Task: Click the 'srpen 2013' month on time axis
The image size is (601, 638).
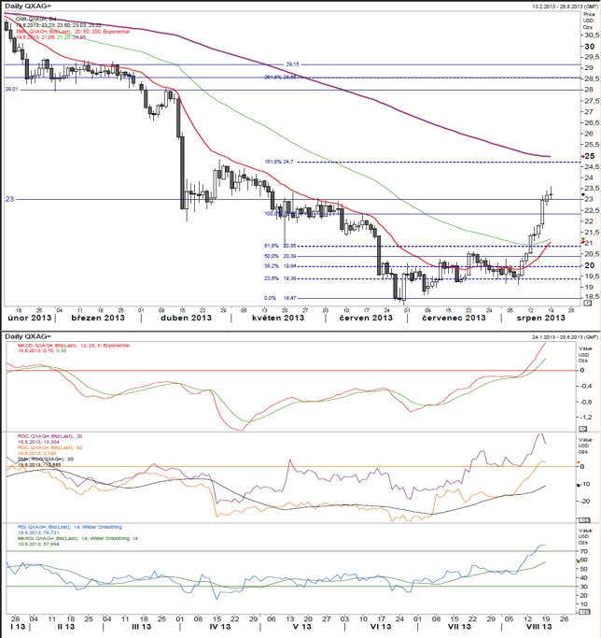Action: (541, 318)
